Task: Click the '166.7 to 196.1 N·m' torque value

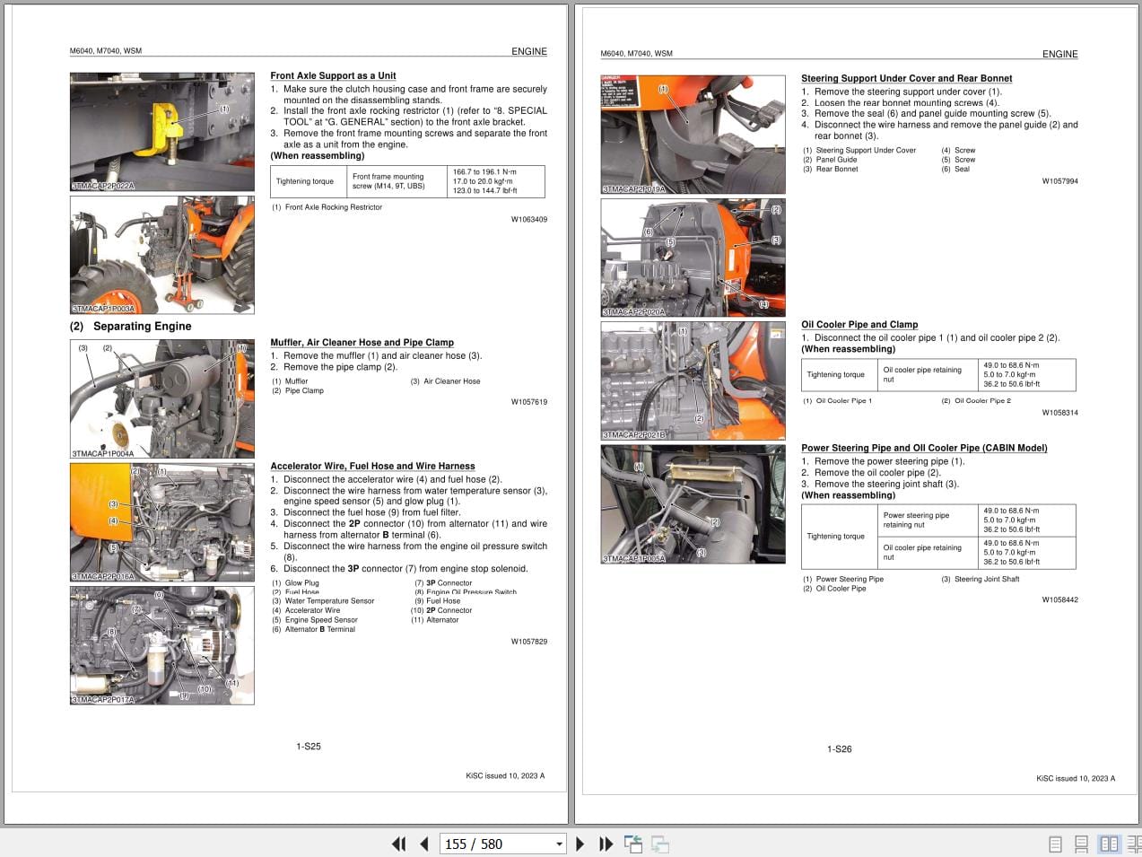Action: (x=484, y=171)
